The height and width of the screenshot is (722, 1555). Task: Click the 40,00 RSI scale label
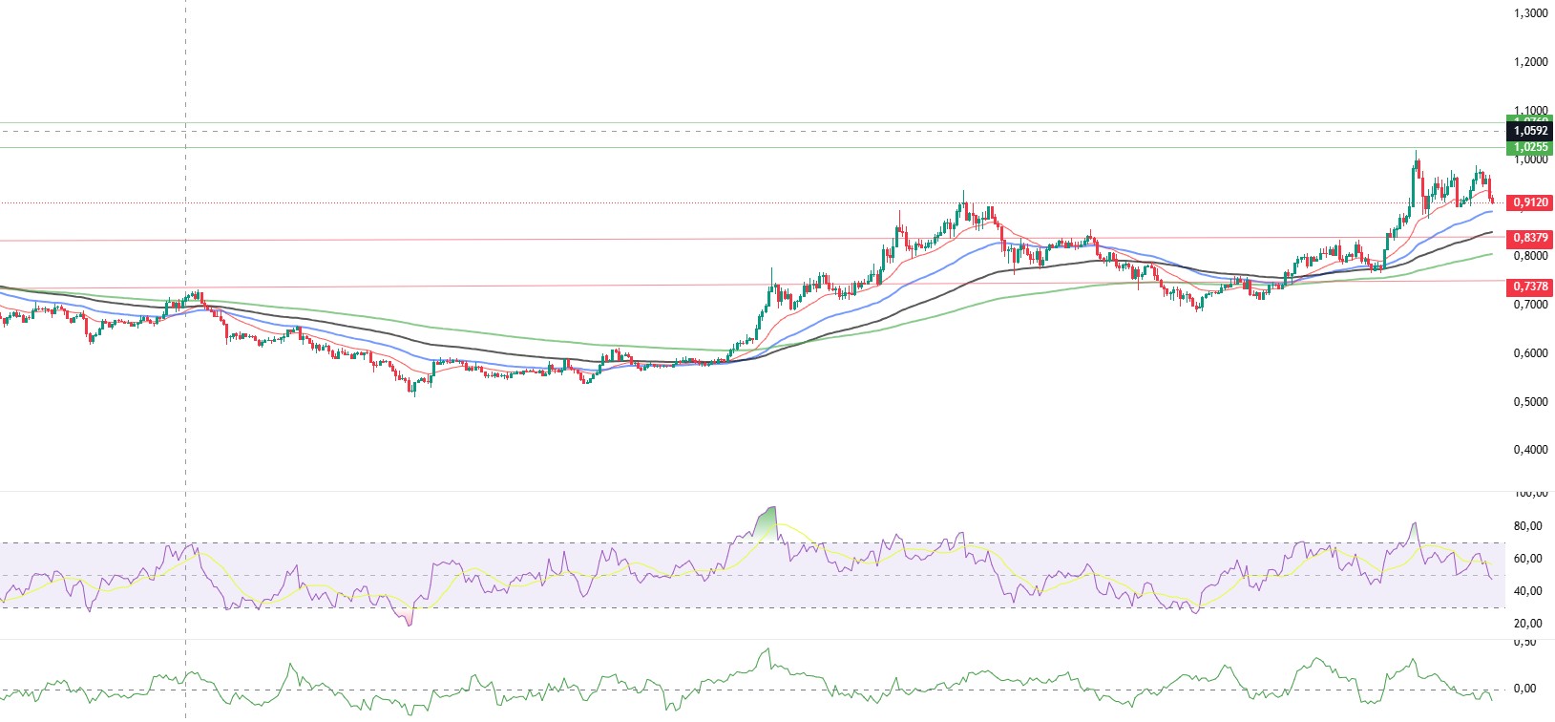(x=1529, y=590)
